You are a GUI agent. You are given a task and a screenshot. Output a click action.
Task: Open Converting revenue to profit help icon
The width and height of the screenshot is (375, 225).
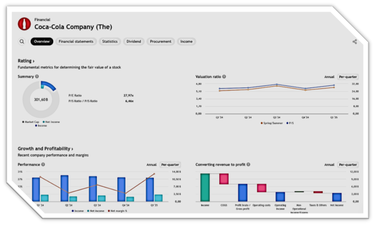[248, 164]
